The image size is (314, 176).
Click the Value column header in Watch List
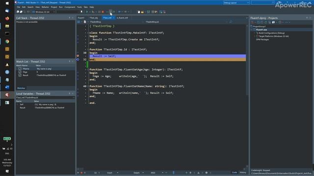click(x=38, y=66)
